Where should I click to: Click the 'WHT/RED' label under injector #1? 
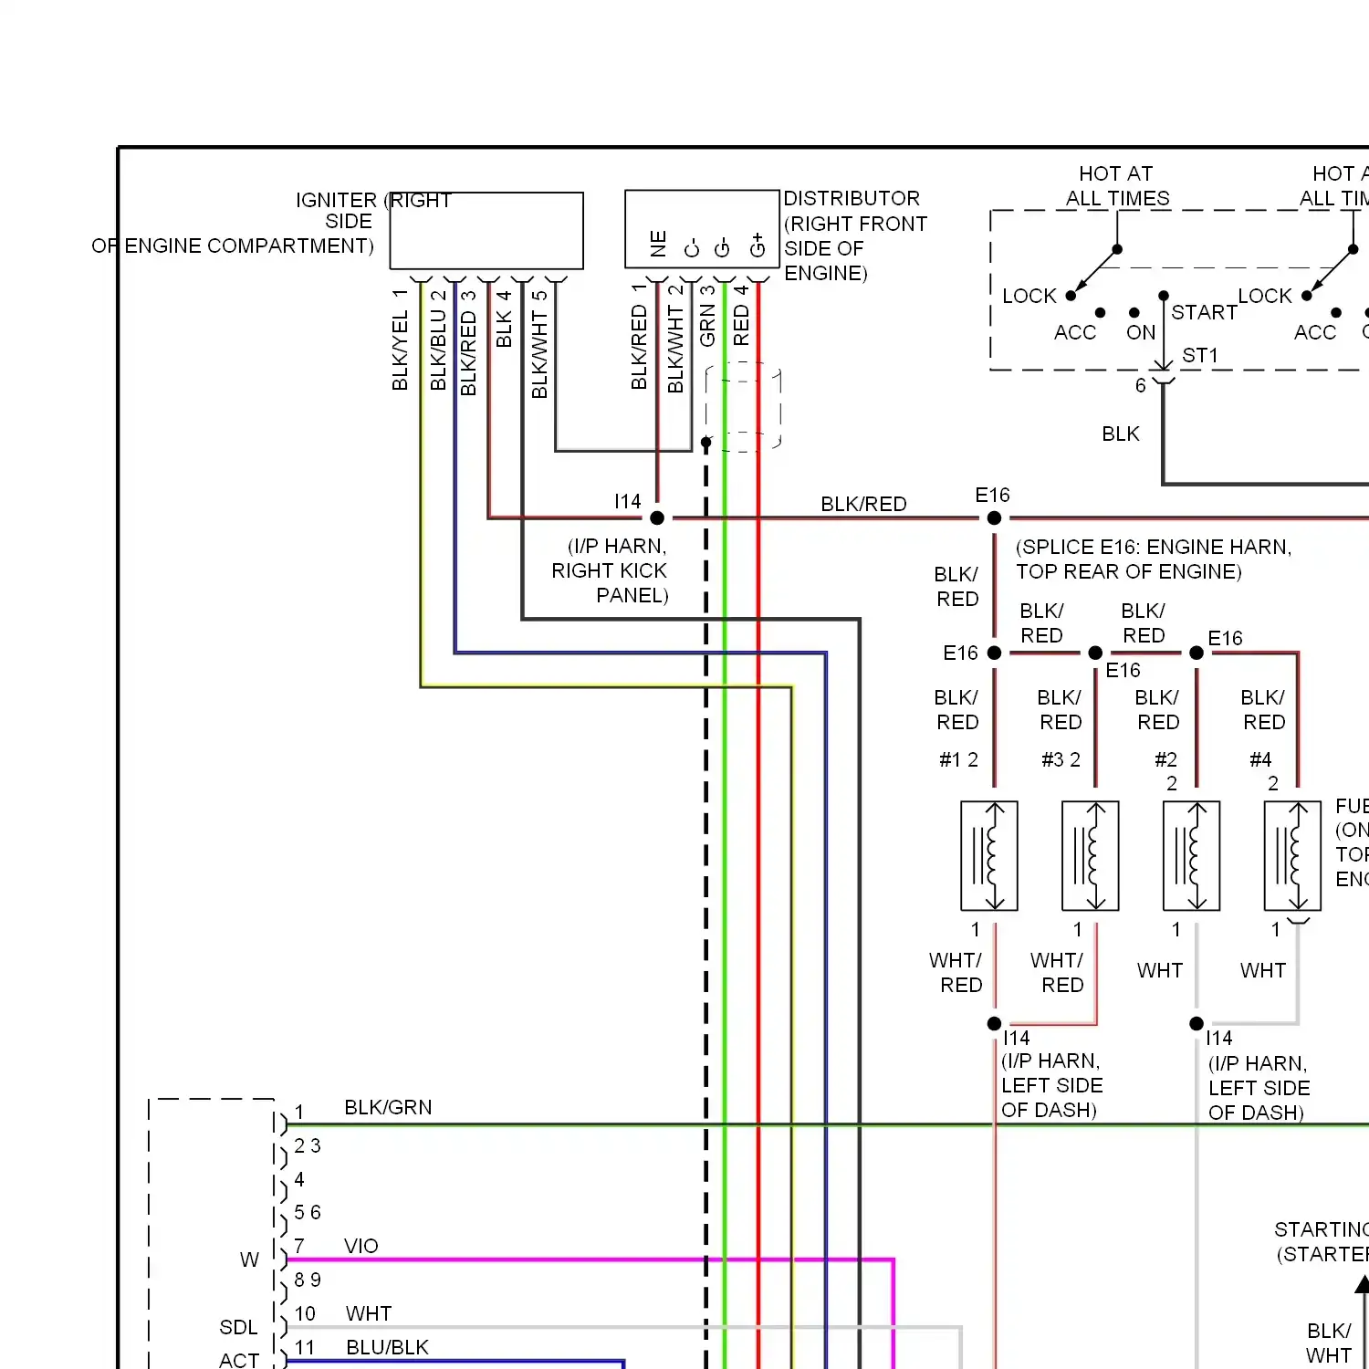(956, 972)
